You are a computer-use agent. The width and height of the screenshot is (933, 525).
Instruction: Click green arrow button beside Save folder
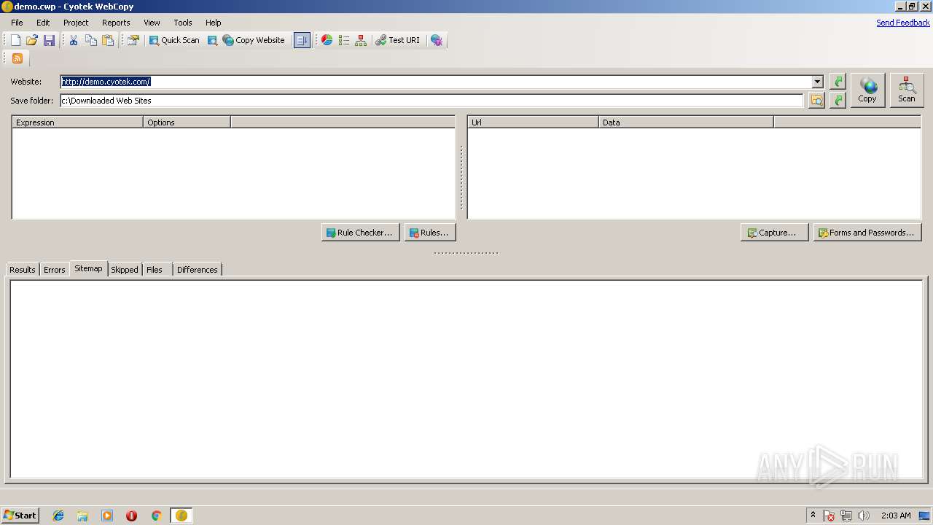point(838,100)
